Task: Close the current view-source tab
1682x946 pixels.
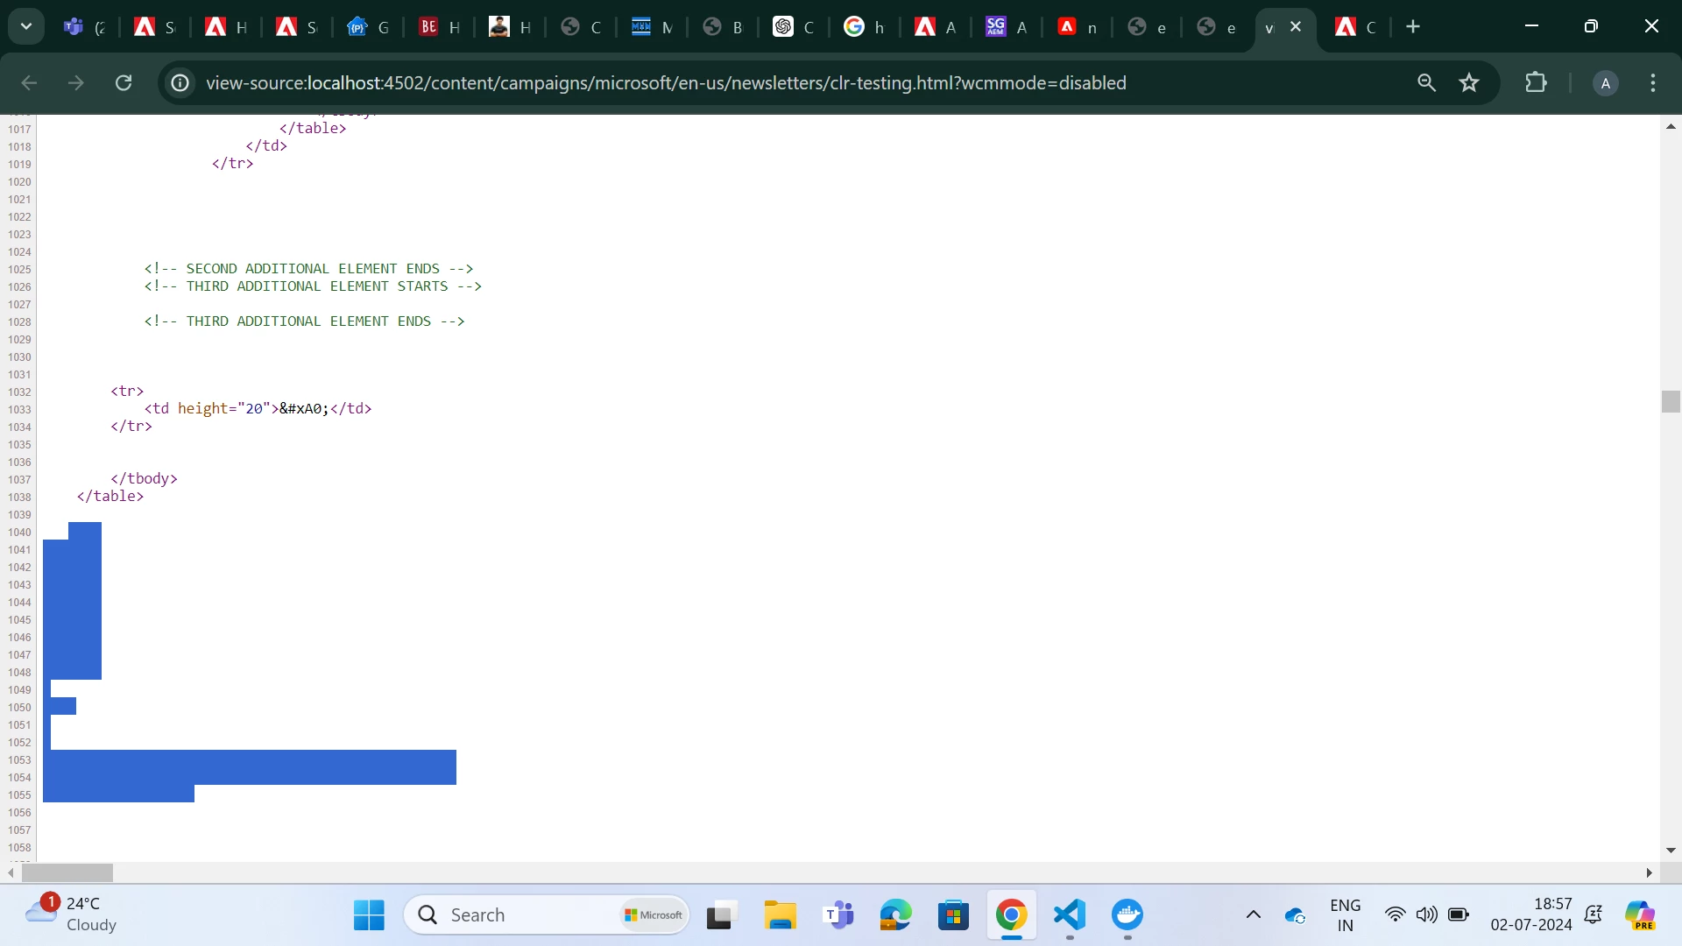Action: tap(1296, 26)
